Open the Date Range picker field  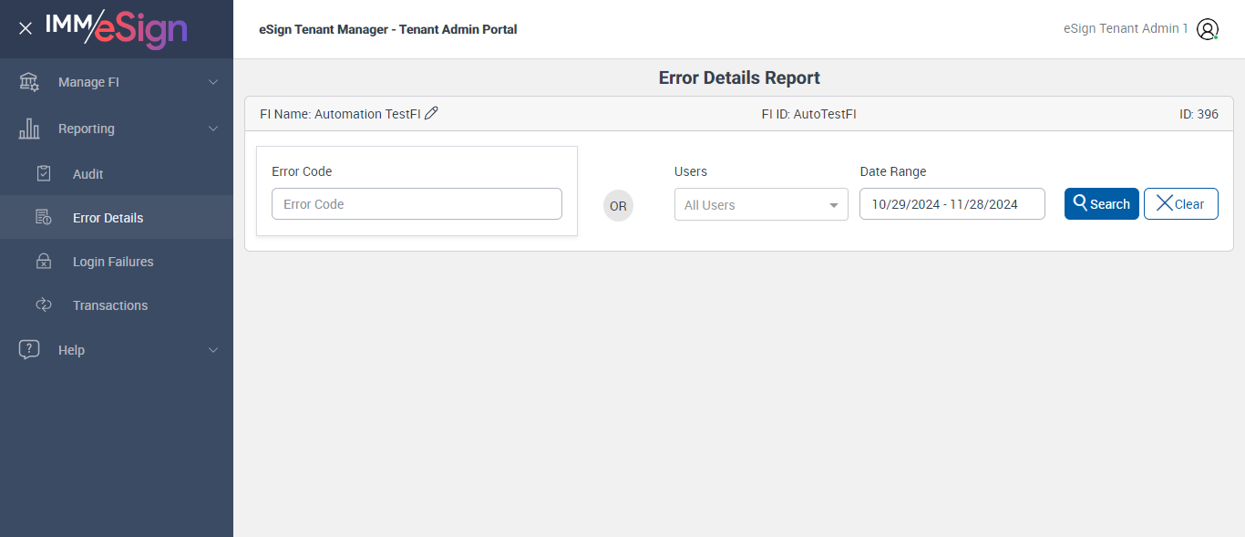[x=952, y=204]
